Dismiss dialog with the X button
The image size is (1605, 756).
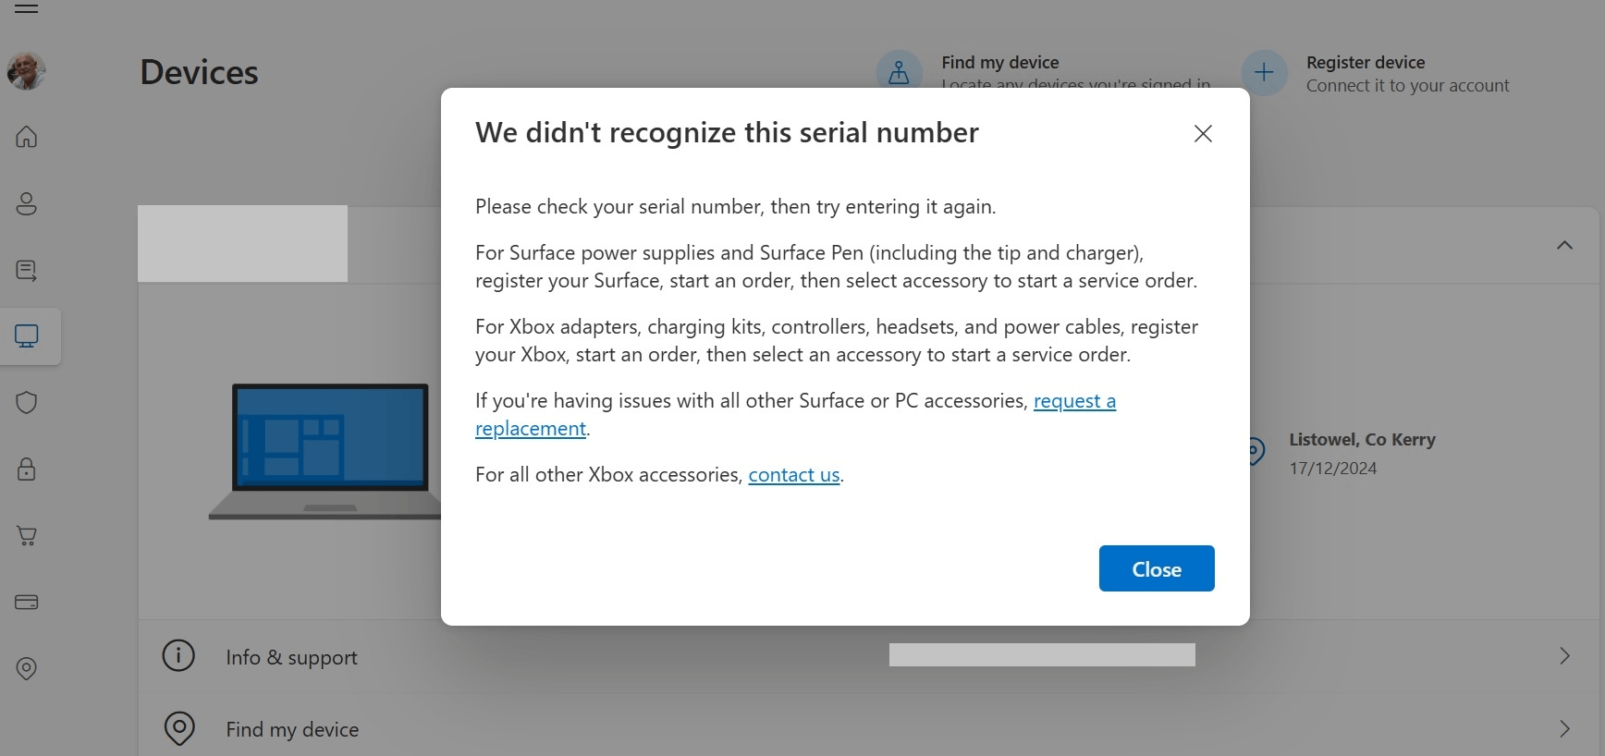pyautogui.click(x=1203, y=134)
